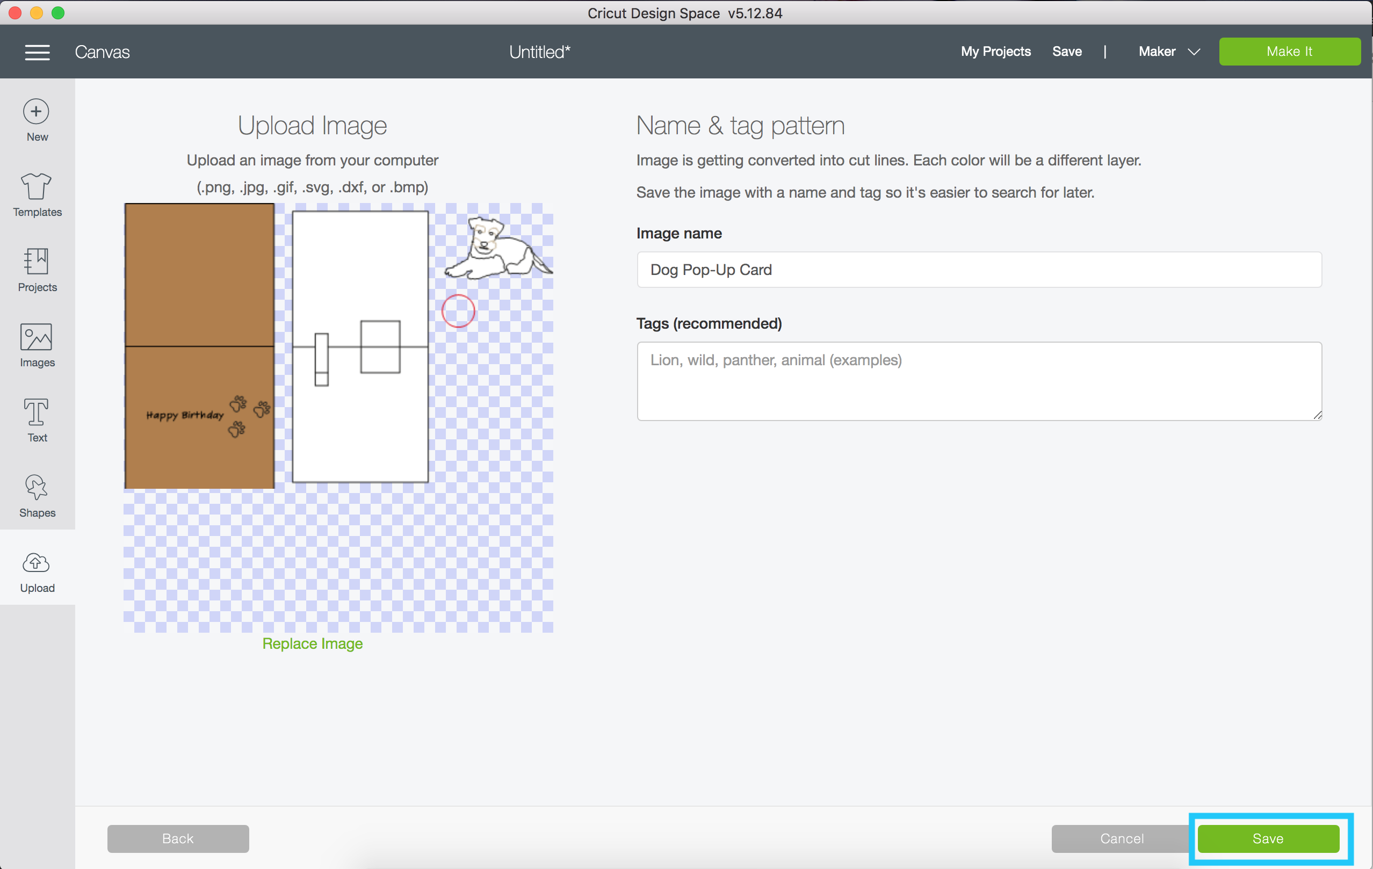Click the Replace Image link
The height and width of the screenshot is (869, 1373).
tap(312, 643)
